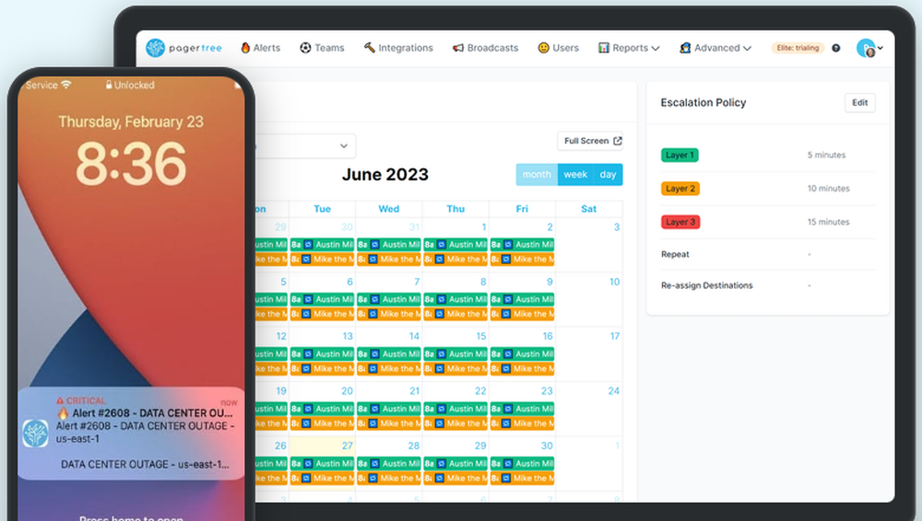Select the orange Layer 2 badge

pyautogui.click(x=680, y=189)
